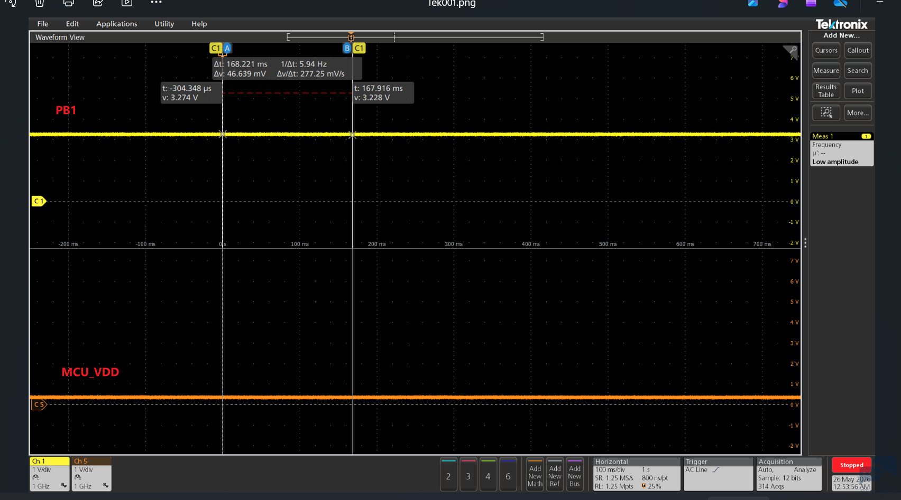The height and width of the screenshot is (500, 901).
Task: Open the Ch 5 channel badge
Action: click(x=91, y=474)
